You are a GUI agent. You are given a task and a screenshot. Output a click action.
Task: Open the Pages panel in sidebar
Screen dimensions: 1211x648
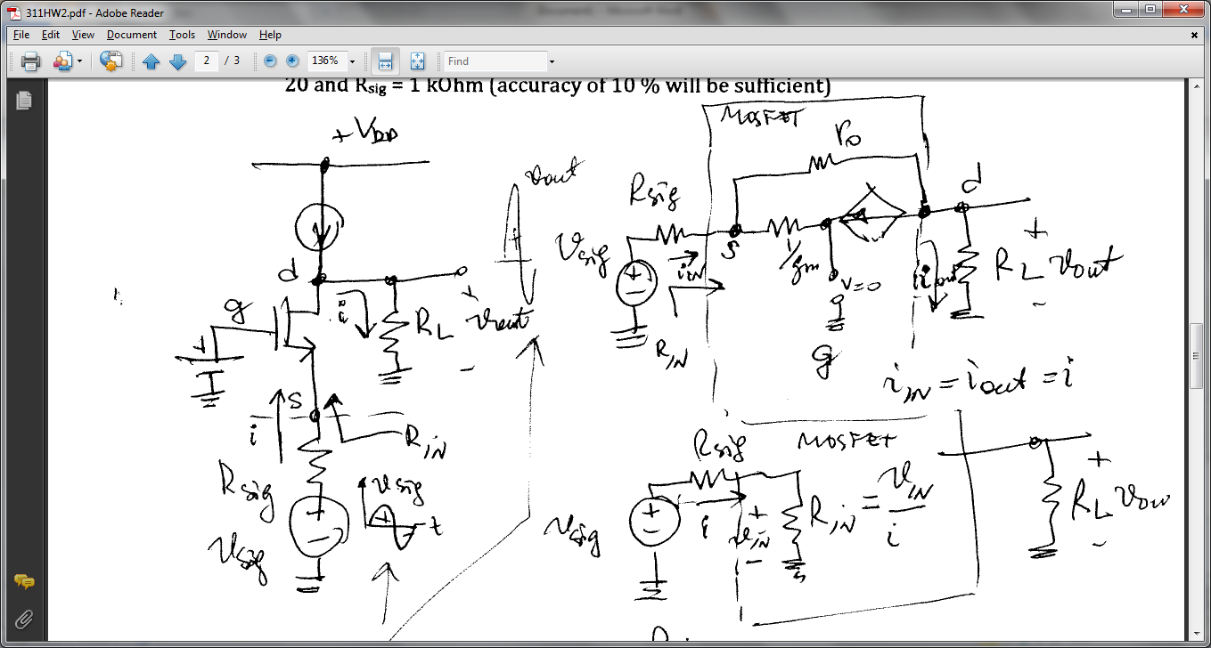tap(24, 100)
